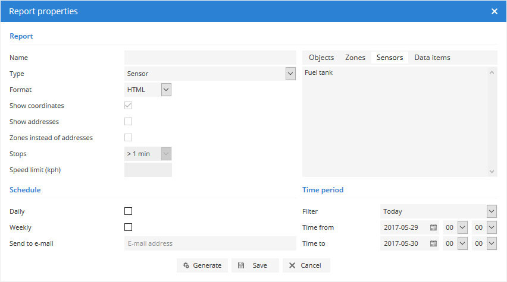This screenshot has width=507, height=282.
Task: Select Fuel tank in sensors list
Action: click(x=318, y=73)
